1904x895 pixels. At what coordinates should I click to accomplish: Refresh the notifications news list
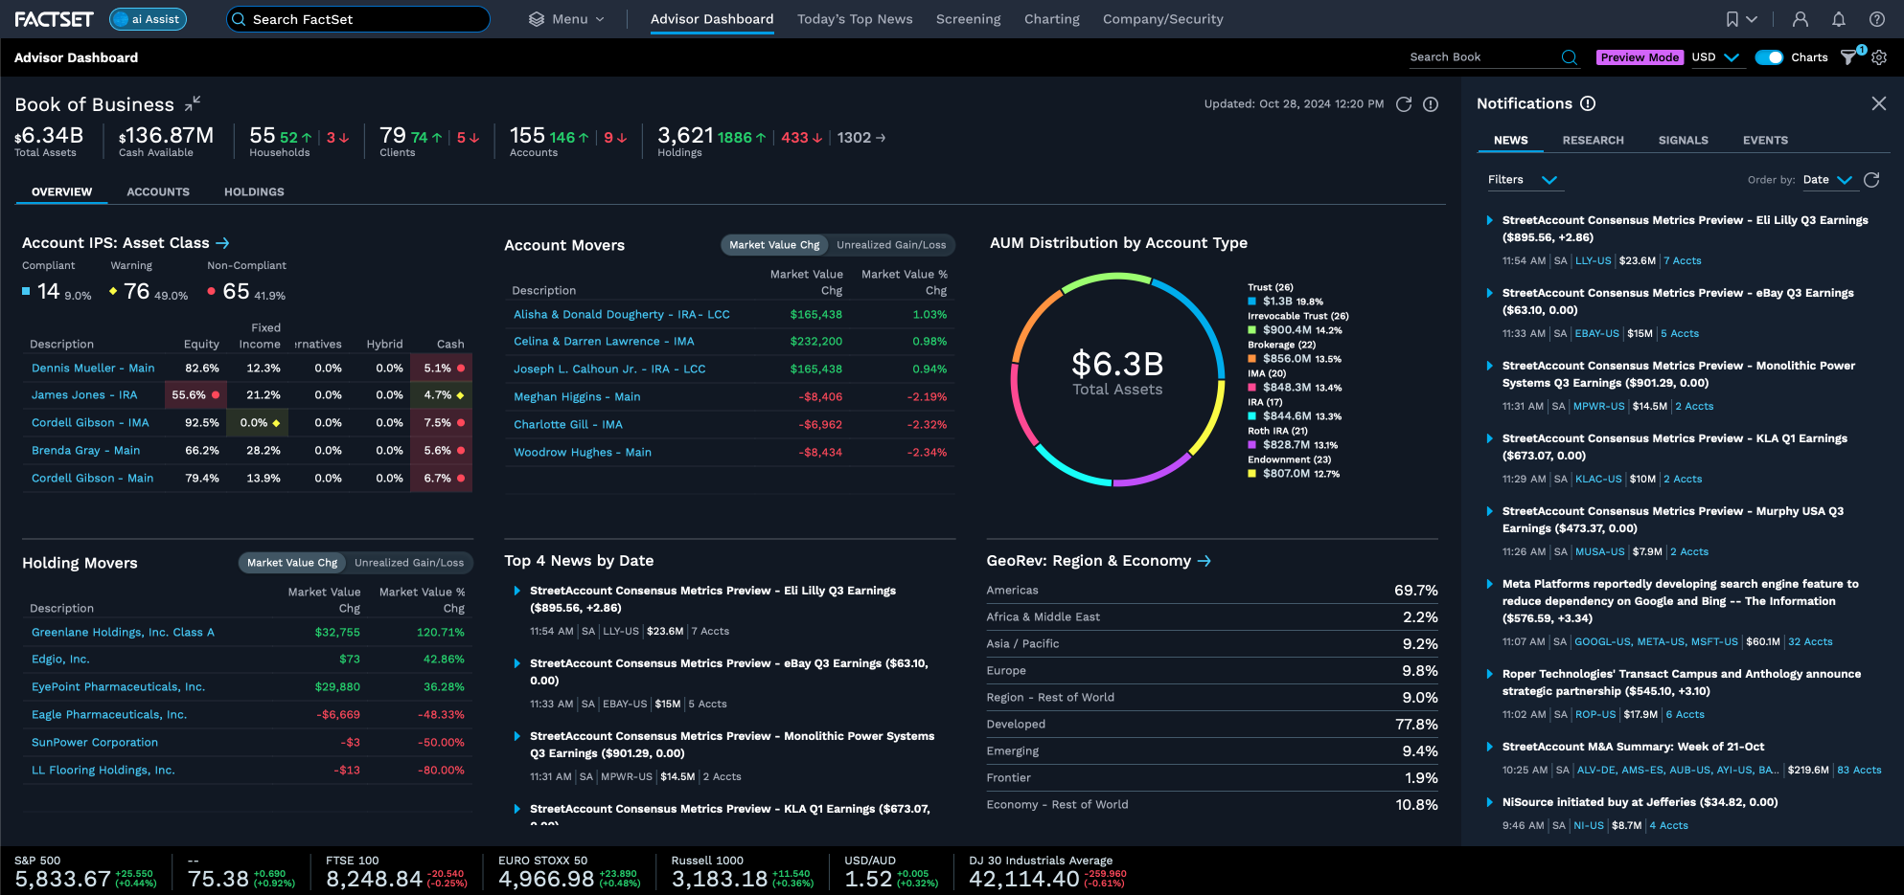1871,180
